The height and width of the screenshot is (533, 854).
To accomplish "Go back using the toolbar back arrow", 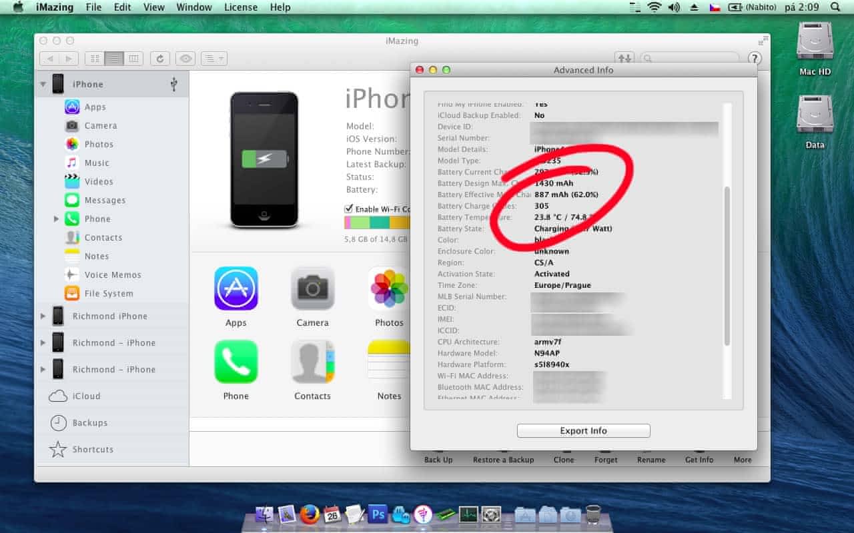I will [49, 59].
